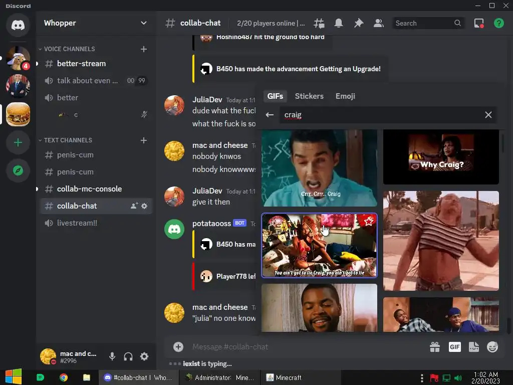Switch to the Emoji tab
This screenshot has width=513, height=385.
coord(345,96)
